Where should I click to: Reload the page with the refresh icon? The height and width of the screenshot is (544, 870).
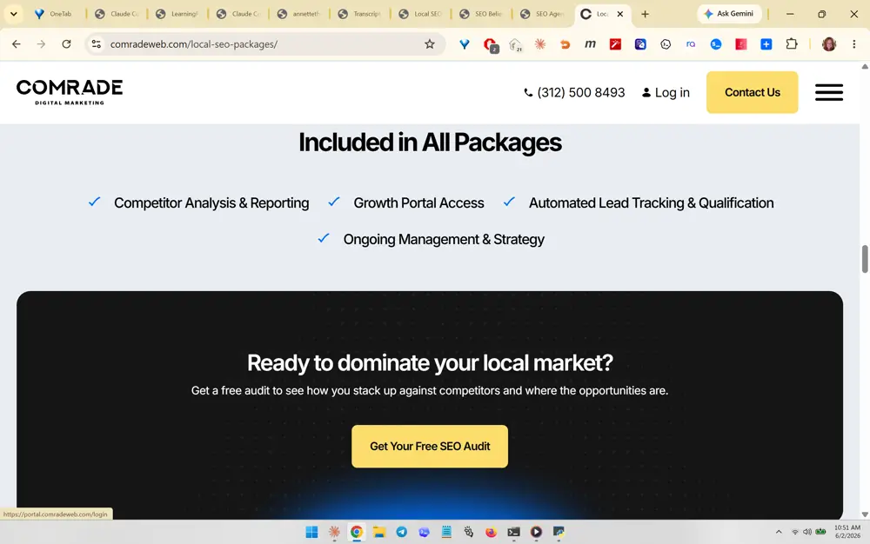[x=67, y=44]
